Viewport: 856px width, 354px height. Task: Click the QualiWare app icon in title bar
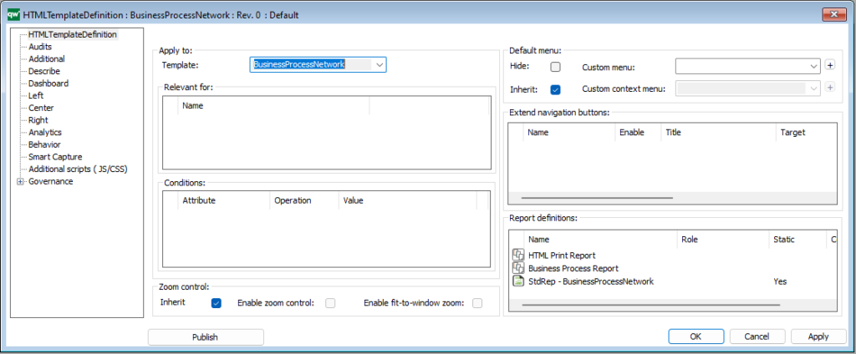(12, 15)
